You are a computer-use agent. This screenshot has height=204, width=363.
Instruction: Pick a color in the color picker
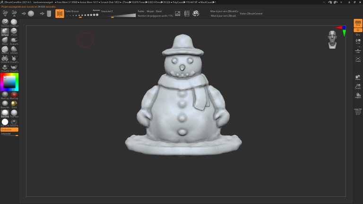9,82
